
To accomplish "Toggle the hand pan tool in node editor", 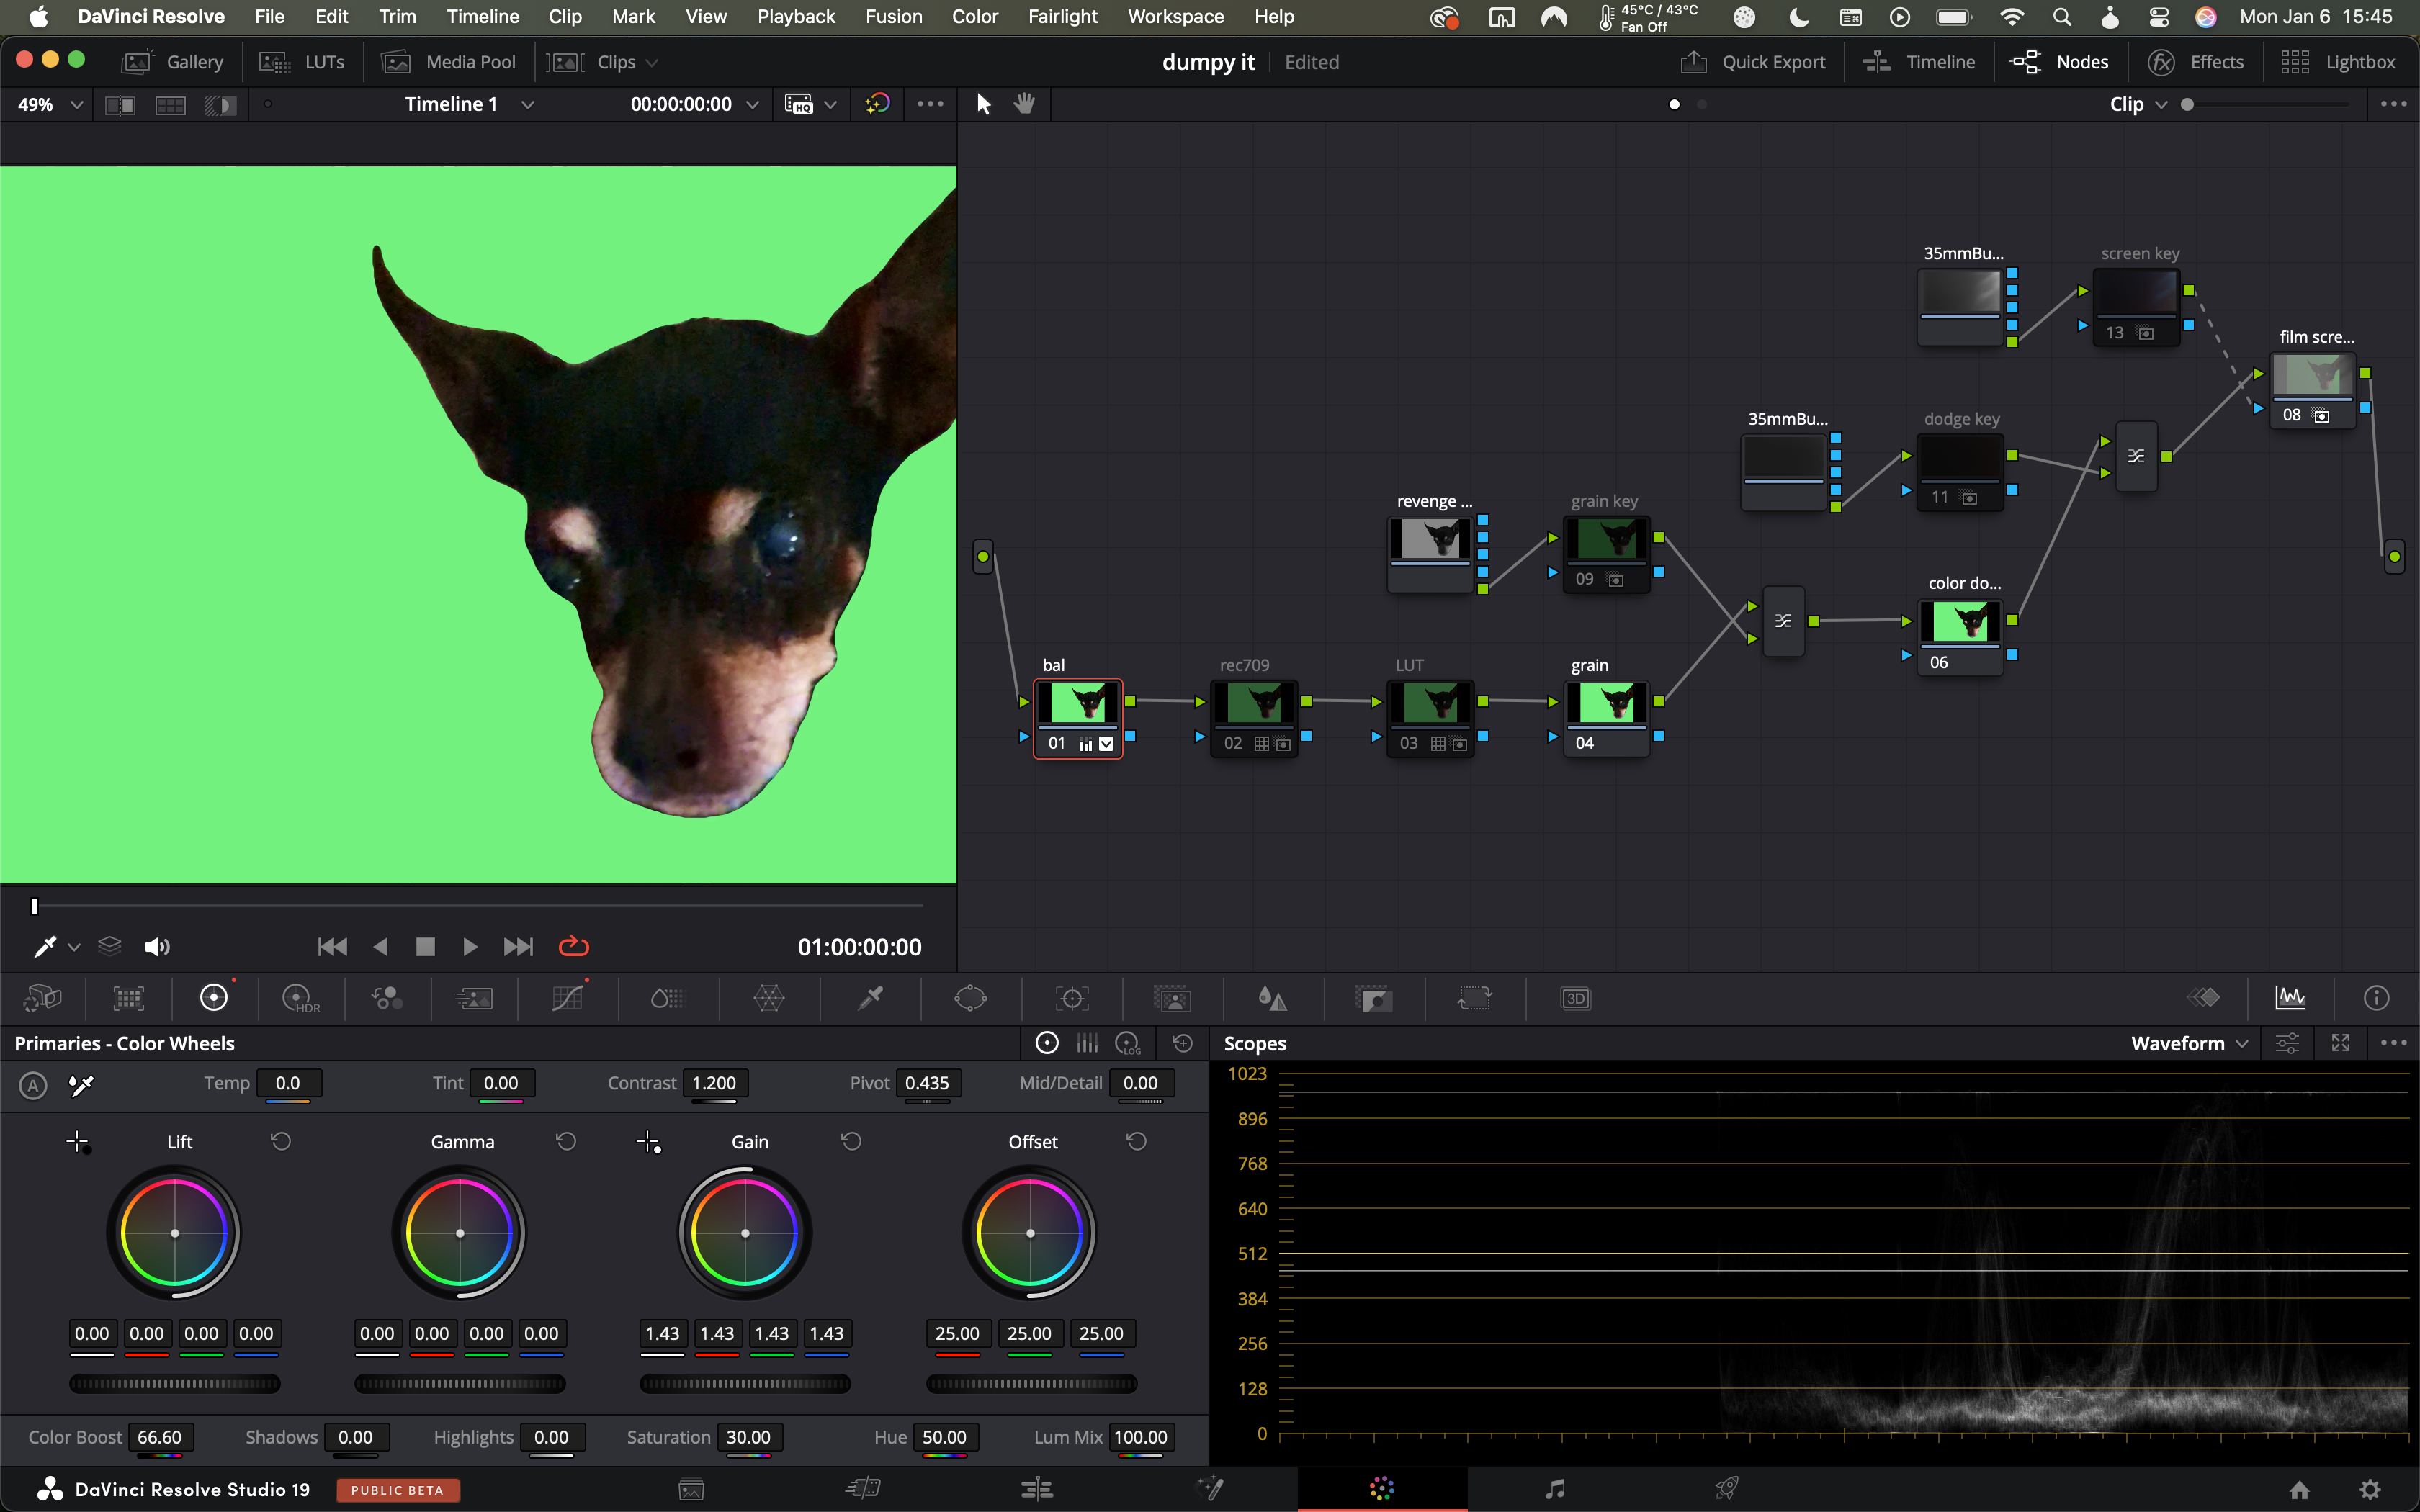I will (1024, 104).
